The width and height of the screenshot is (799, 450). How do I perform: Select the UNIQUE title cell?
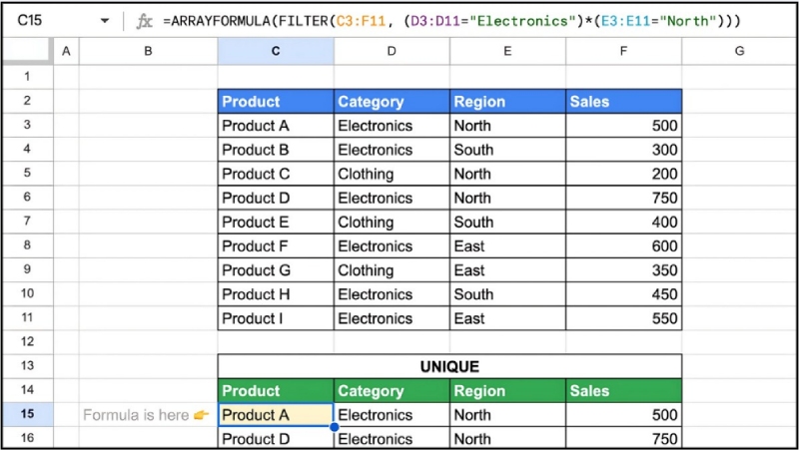point(449,366)
